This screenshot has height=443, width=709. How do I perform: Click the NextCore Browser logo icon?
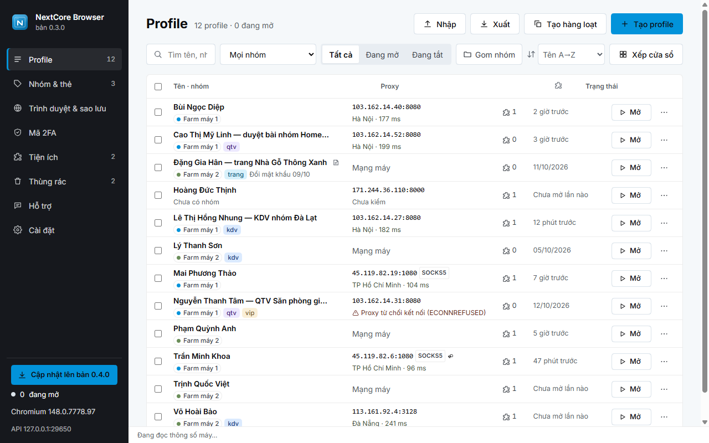point(20,22)
